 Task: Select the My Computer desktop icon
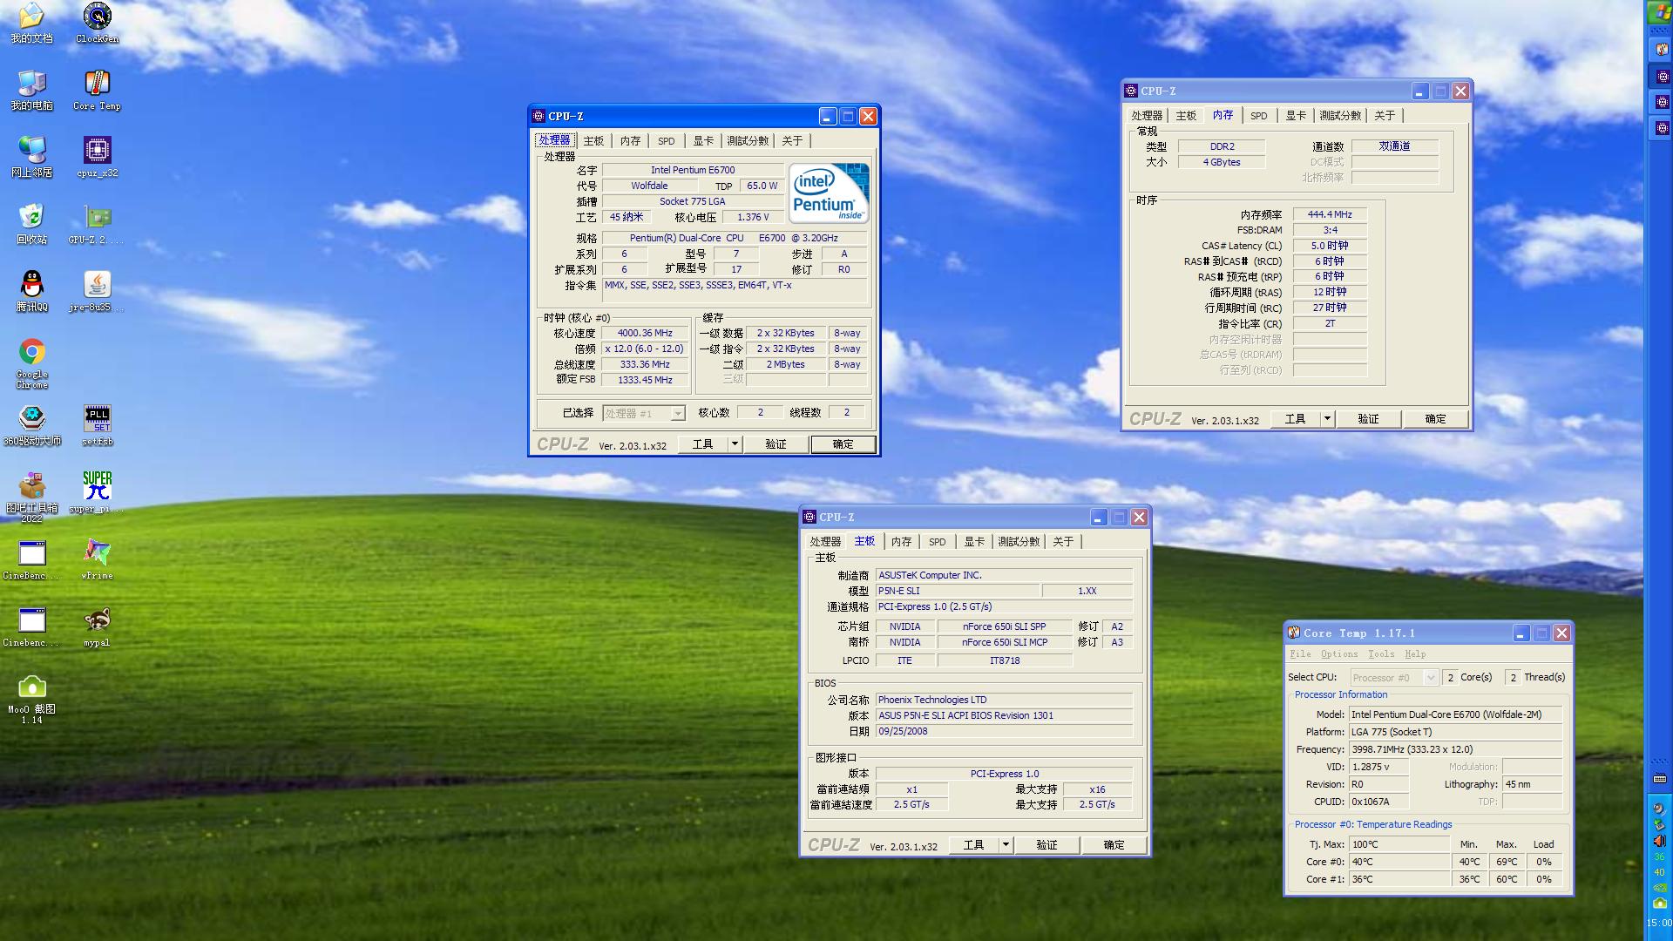tap(32, 90)
